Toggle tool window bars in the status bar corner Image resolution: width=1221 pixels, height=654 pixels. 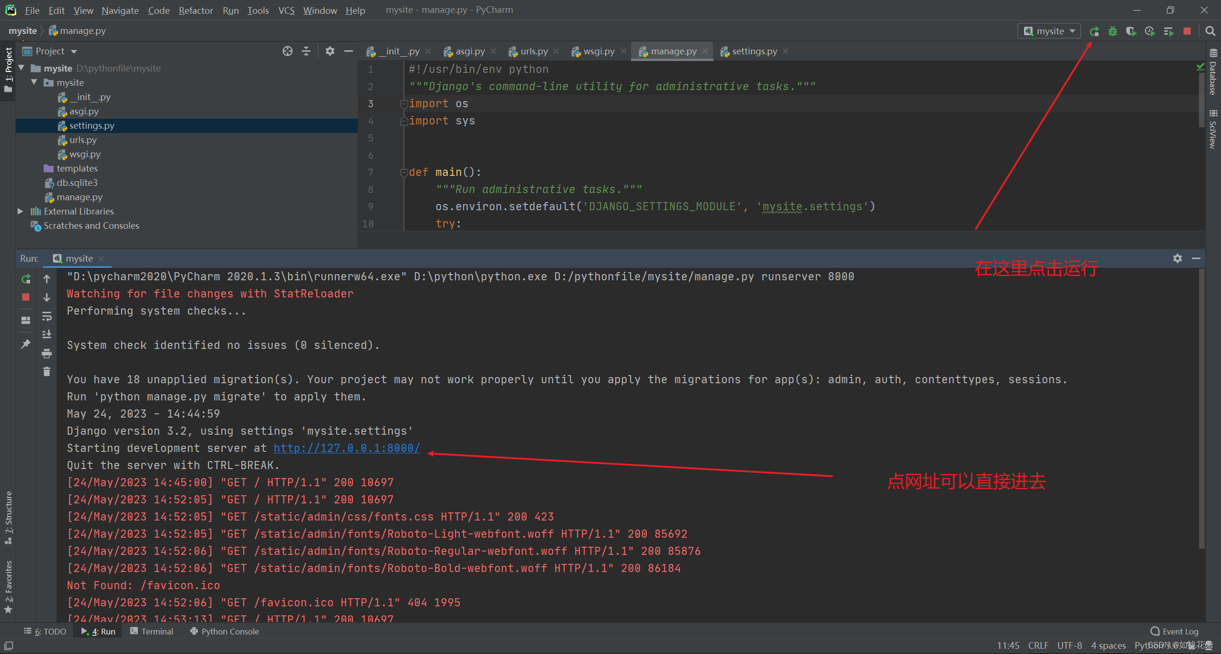tap(8, 646)
